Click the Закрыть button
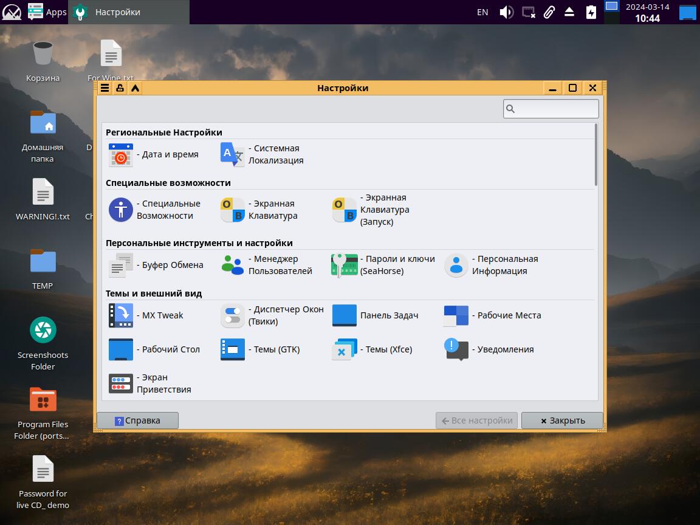Viewport: 700px width, 525px height. coord(562,420)
